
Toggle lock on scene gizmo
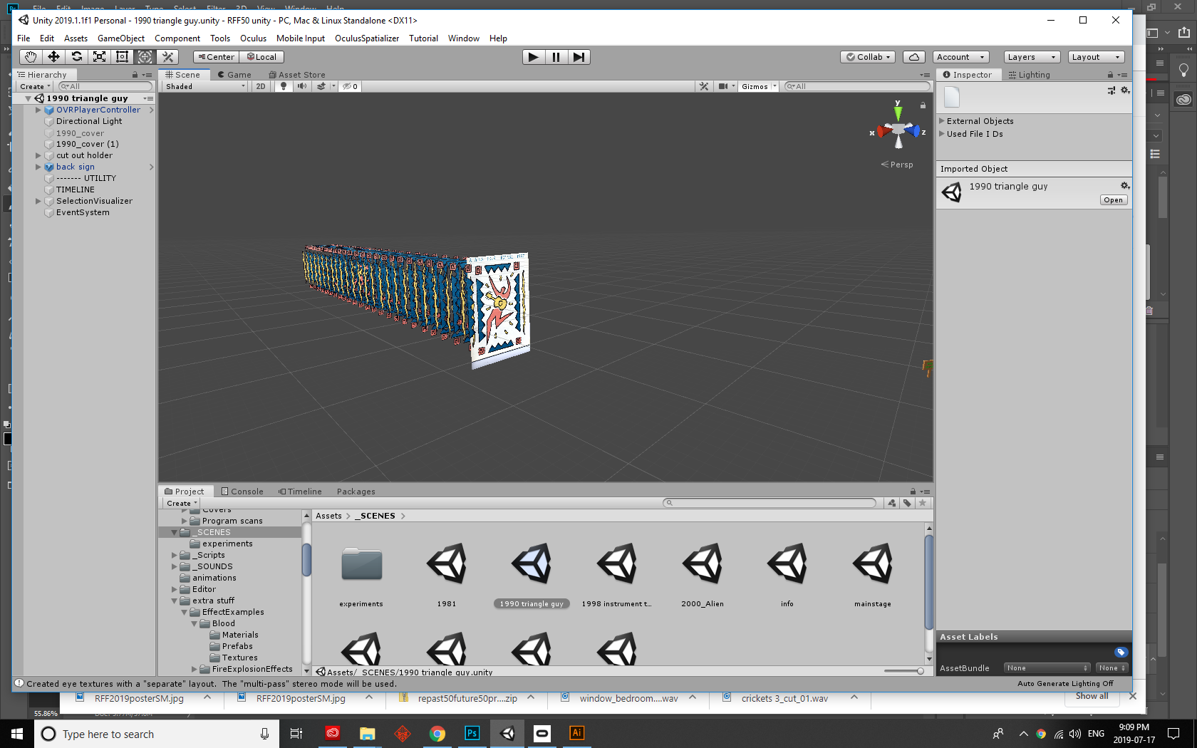[923, 105]
